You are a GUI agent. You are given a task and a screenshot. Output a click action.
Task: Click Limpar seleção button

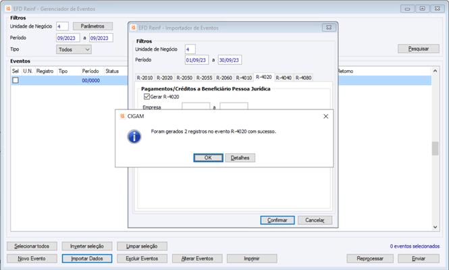click(142, 246)
